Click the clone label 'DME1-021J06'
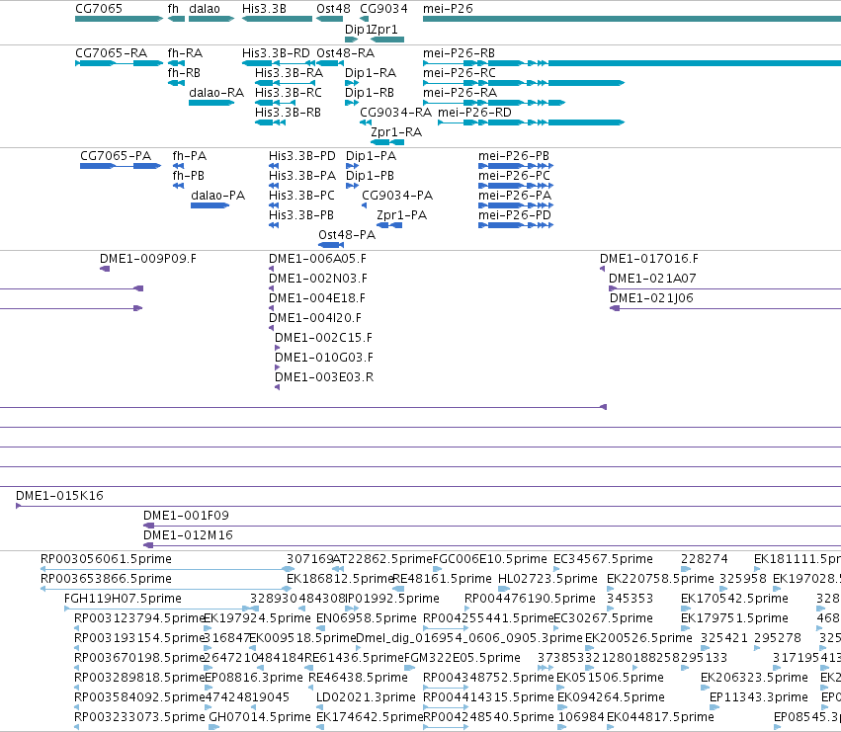The height and width of the screenshot is (732, 841). point(651,298)
